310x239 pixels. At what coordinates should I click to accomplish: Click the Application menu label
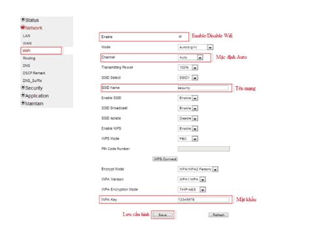[37, 96]
